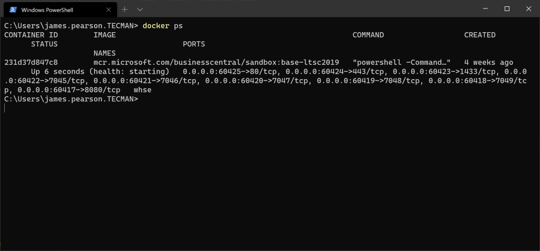Viewport: 540px width, 251px height.
Task: Click the CONTAINER ID column header
Action: tap(31, 35)
